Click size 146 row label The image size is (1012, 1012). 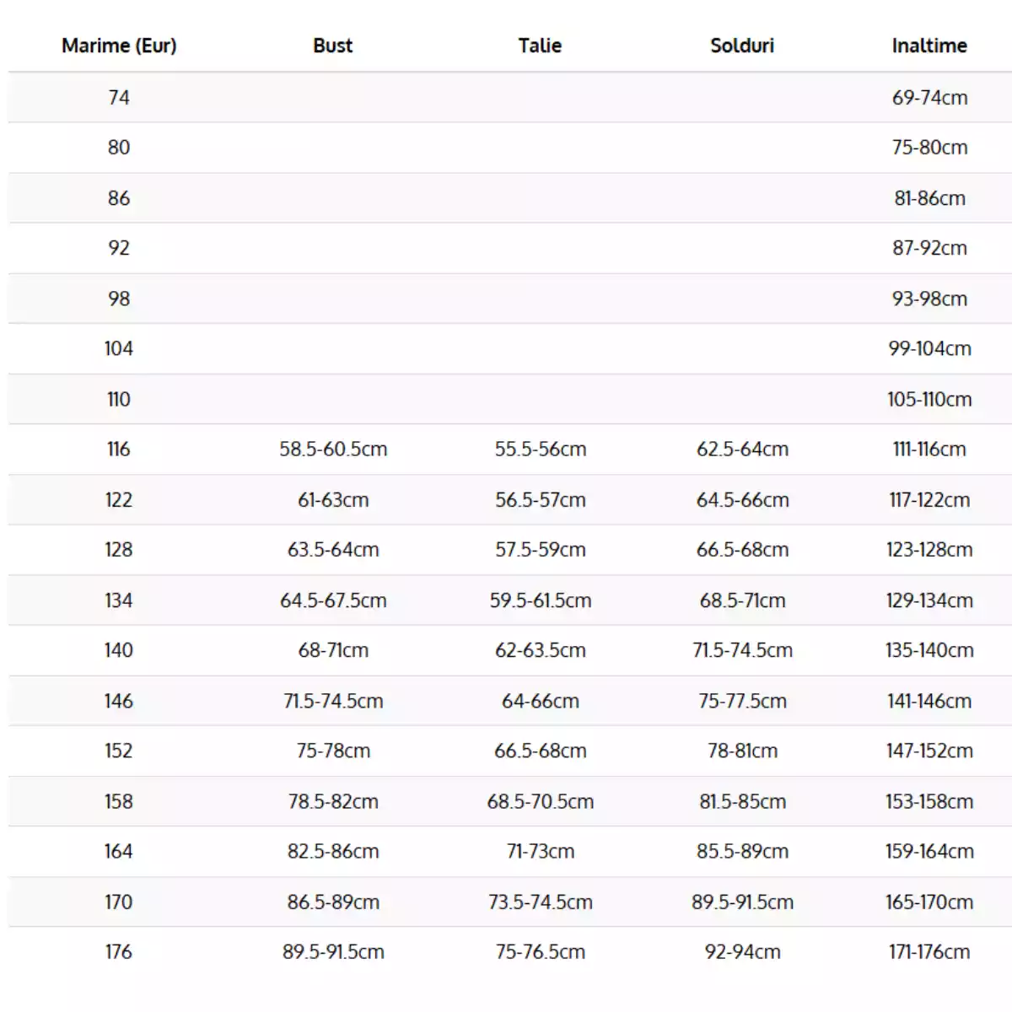coord(119,701)
